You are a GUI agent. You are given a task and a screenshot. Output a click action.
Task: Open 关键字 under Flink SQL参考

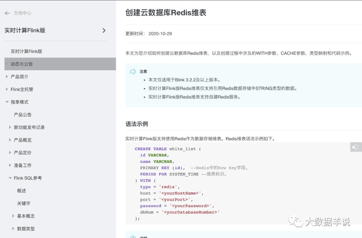[23, 203]
